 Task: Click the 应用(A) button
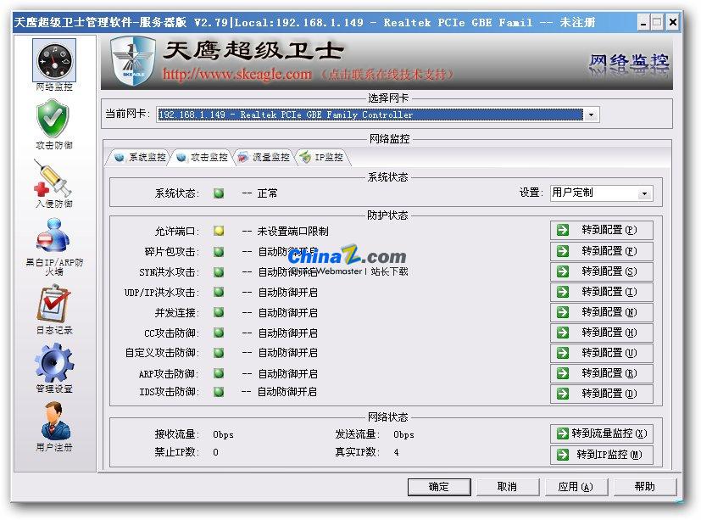pos(576,486)
